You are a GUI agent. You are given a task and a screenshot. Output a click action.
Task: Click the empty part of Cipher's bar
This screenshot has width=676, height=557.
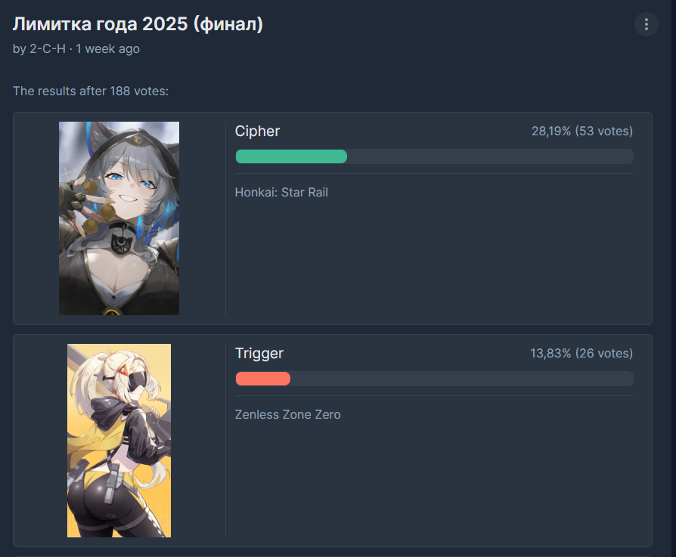490,156
